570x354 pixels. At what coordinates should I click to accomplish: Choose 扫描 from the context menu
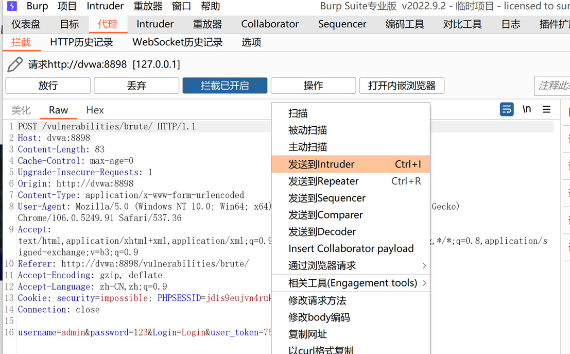click(x=351, y=113)
